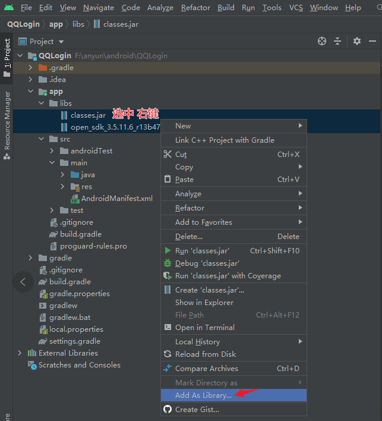Click the Compare Archives arrows icon
The image size is (382, 421).
[x=168, y=368]
